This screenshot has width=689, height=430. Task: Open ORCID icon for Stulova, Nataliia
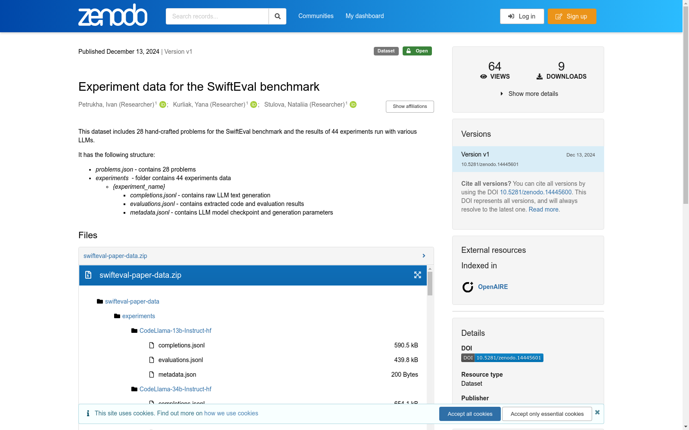[353, 104]
